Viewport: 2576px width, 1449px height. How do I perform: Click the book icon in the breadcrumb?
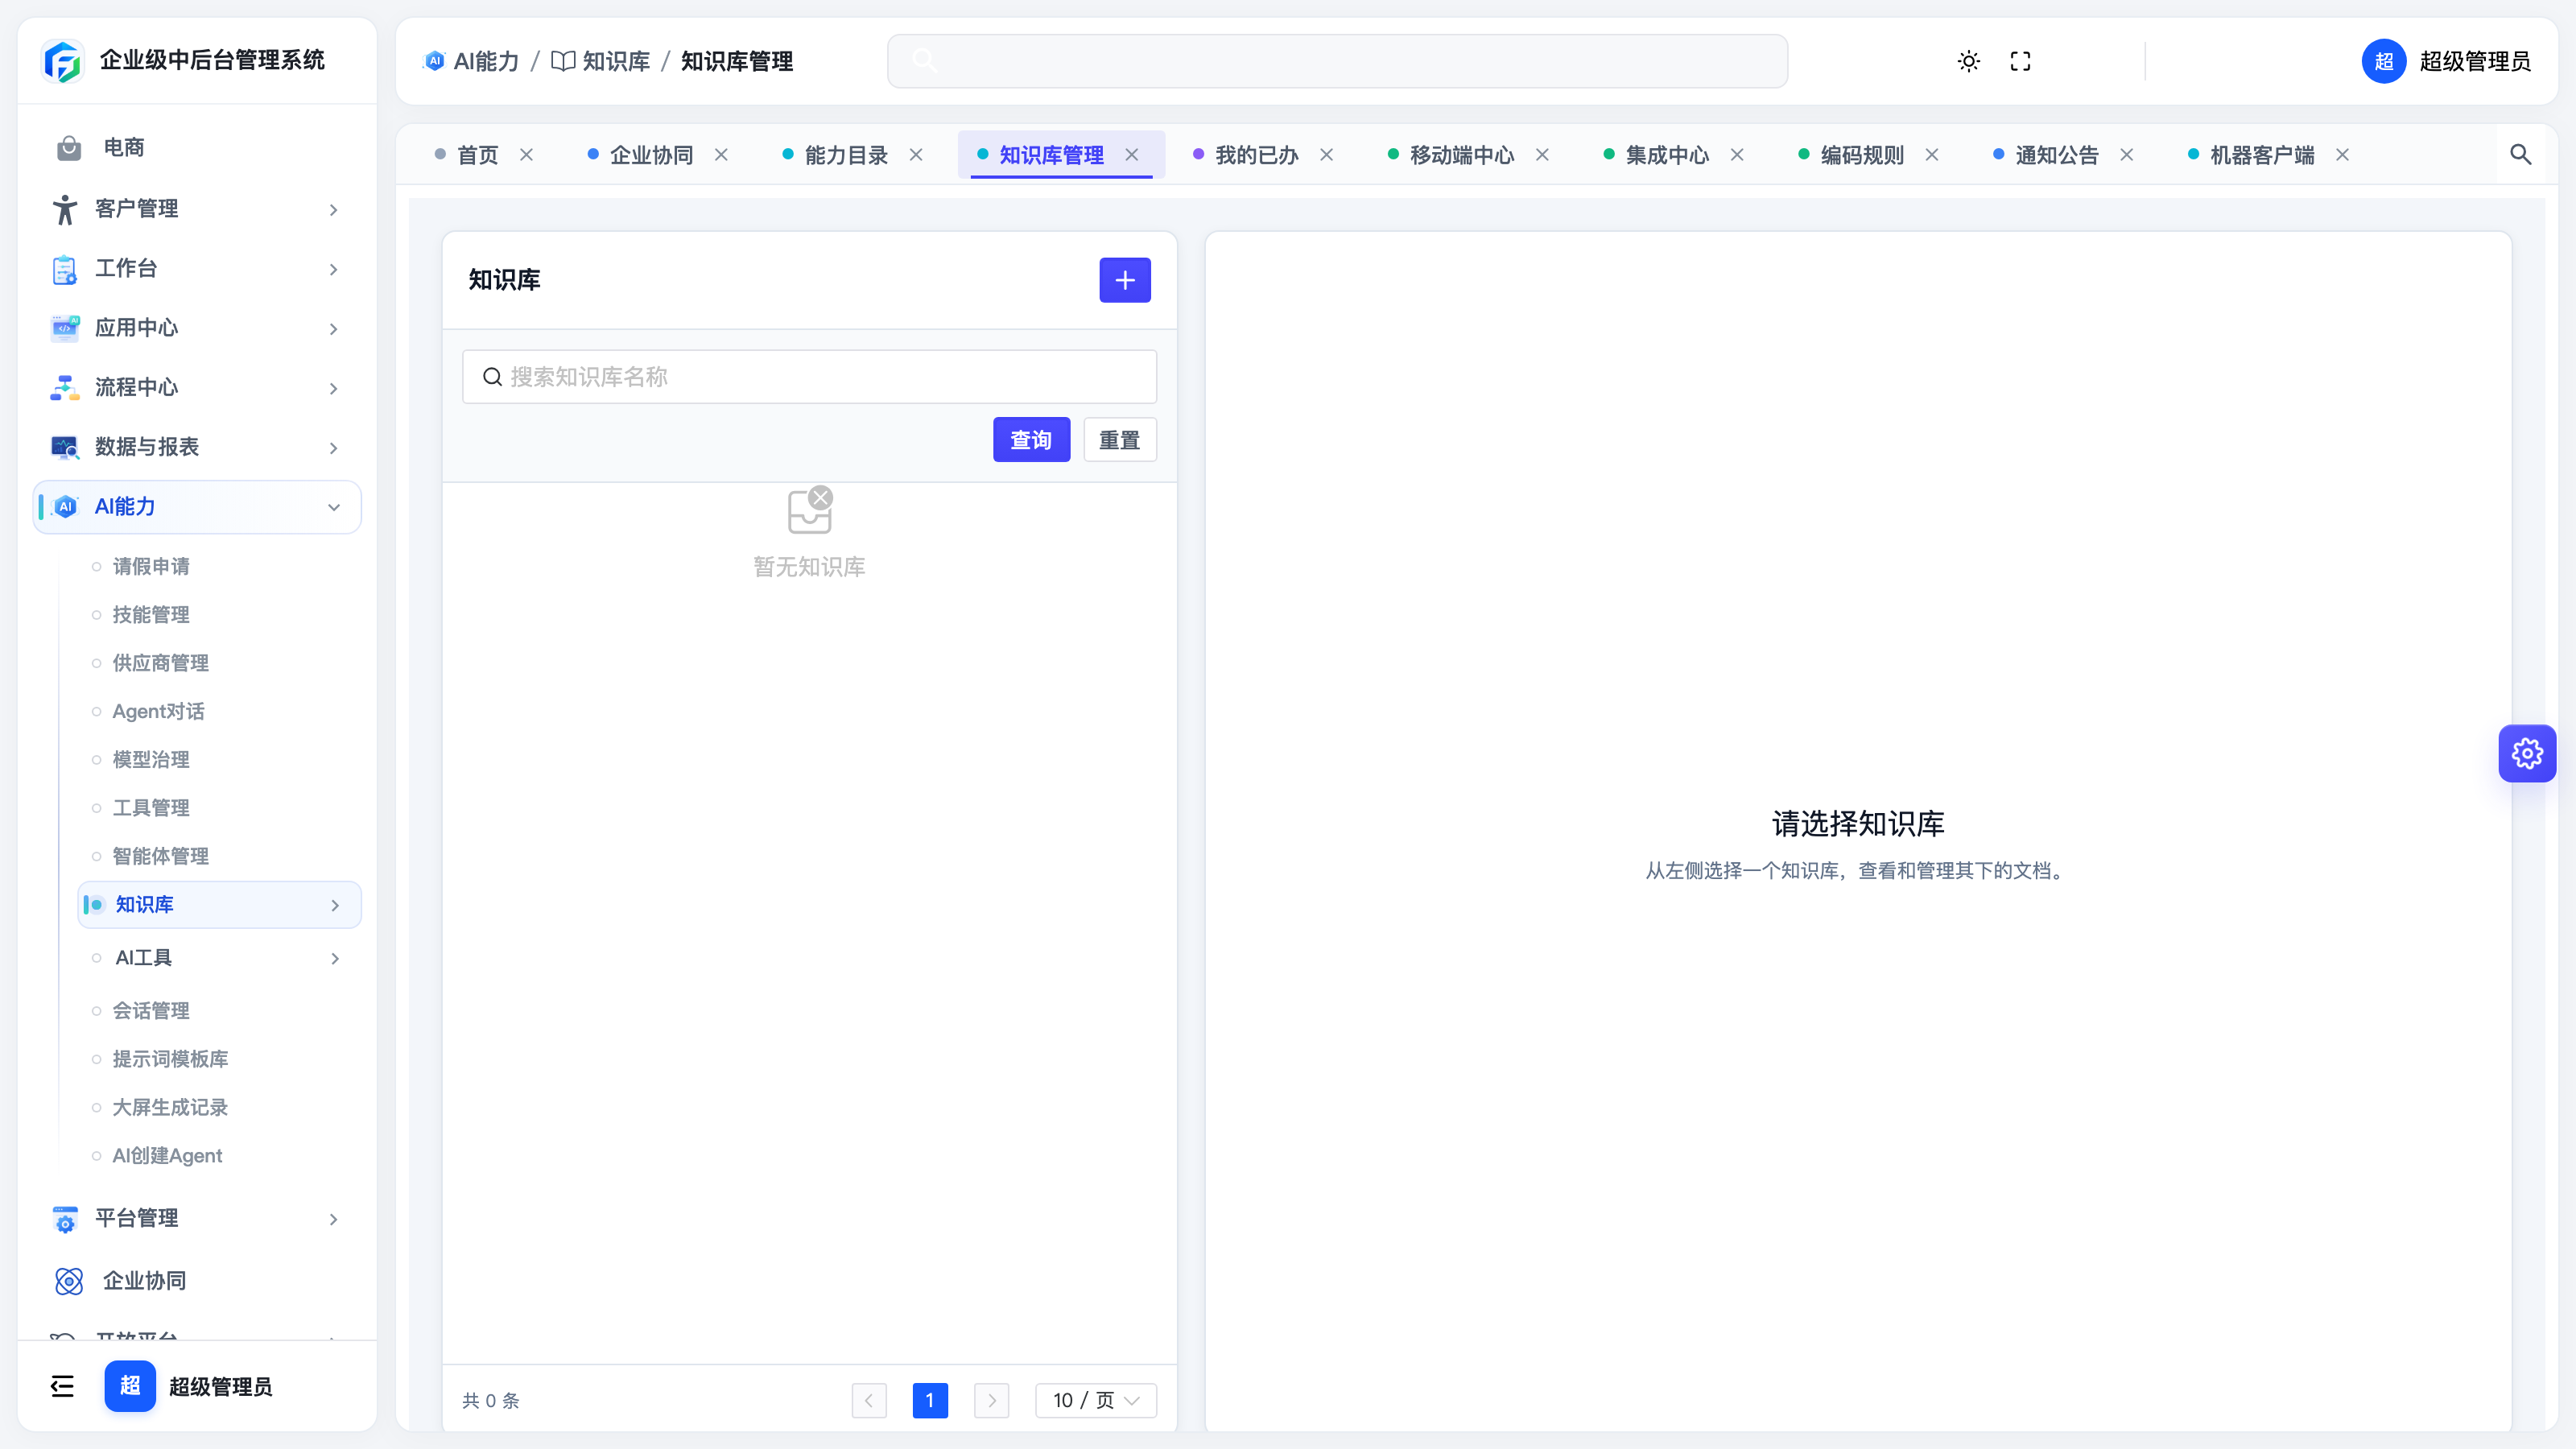click(x=563, y=61)
